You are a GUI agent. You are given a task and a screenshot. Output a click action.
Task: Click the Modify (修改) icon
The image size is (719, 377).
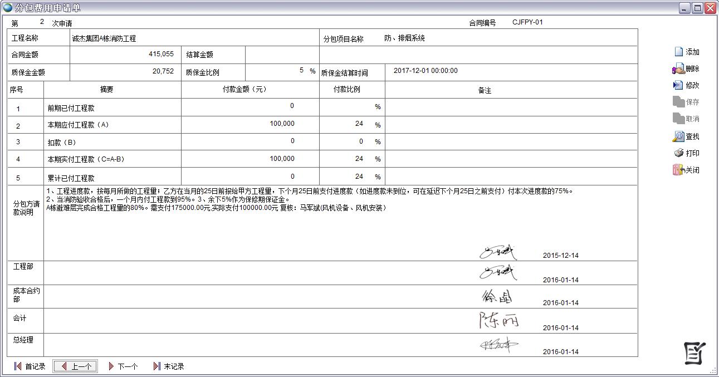[678, 85]
